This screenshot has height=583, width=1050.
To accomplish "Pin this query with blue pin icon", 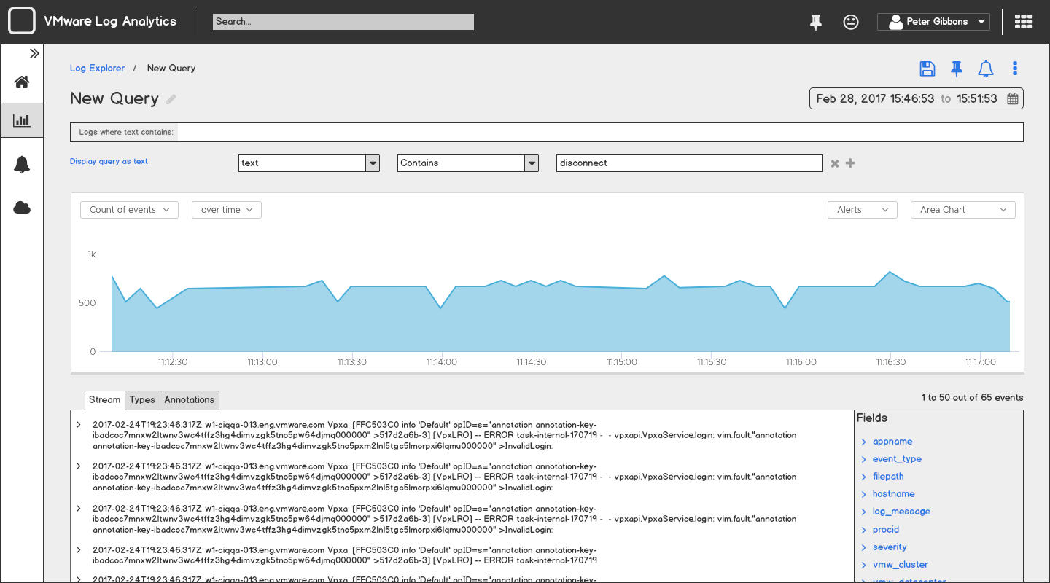I will (x=957, y=69).
